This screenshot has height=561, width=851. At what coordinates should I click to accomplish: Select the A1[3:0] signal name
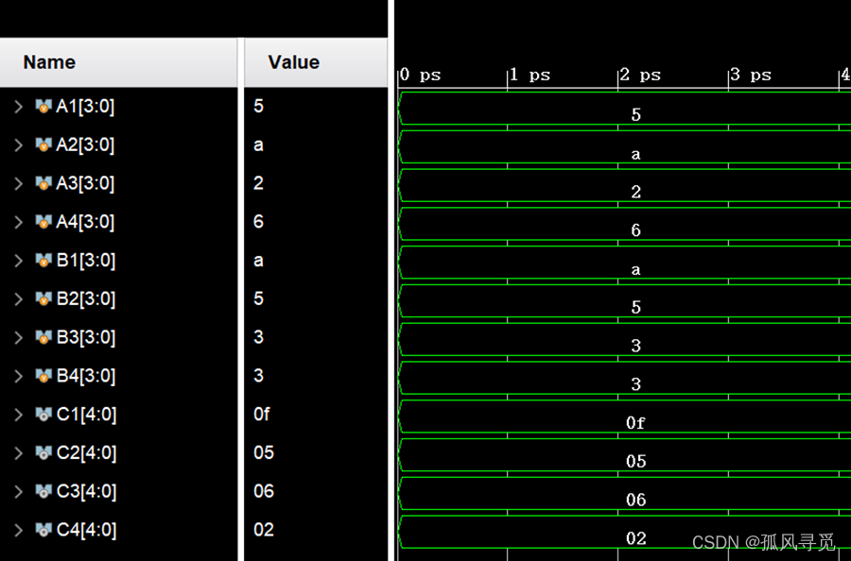coord(85,107)
